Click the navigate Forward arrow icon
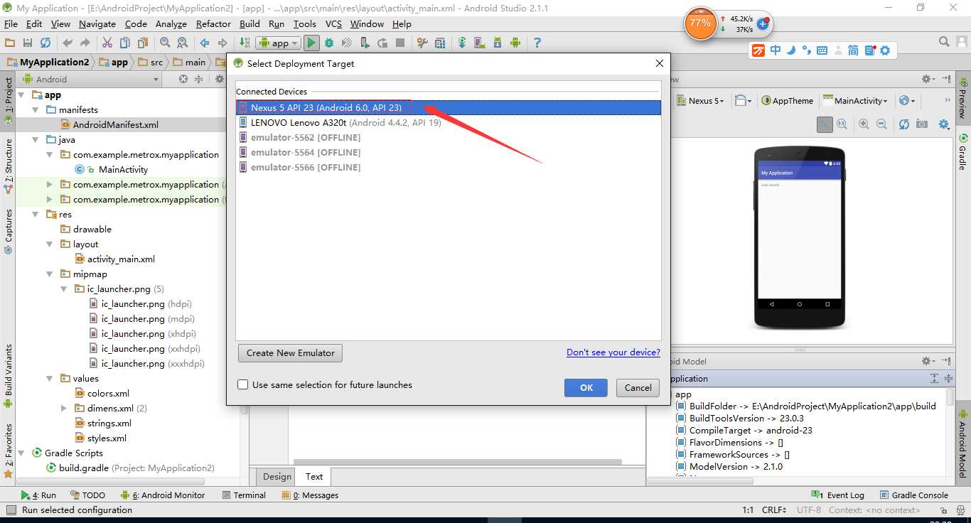Viewport: 971px width, 523px height. pyautogui.click(x=222, y=43)
